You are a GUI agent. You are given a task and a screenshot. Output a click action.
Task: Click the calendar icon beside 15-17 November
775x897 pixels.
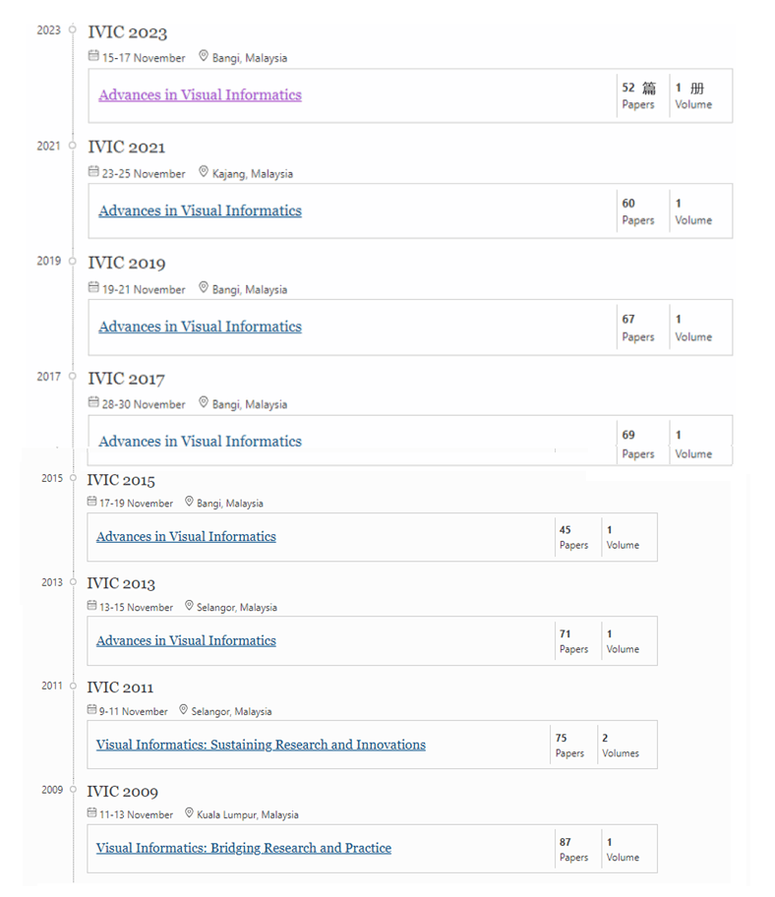93,56
